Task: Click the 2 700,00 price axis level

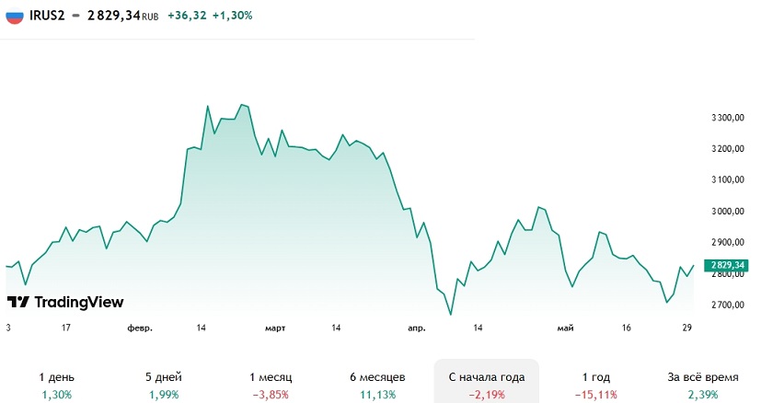Action: pos(727,304)
